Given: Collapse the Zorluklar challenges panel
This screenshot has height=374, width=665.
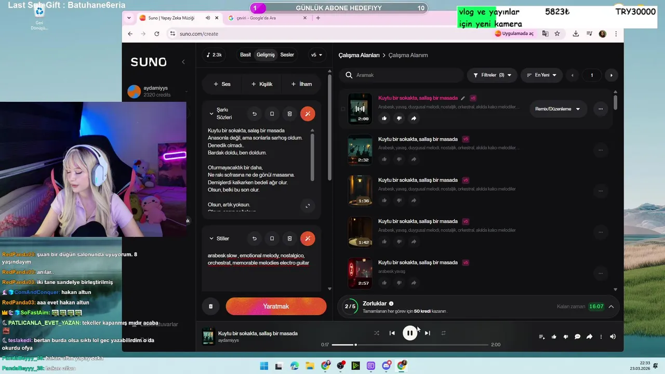Looking at the screenshot, I should [x=611, y=306].
